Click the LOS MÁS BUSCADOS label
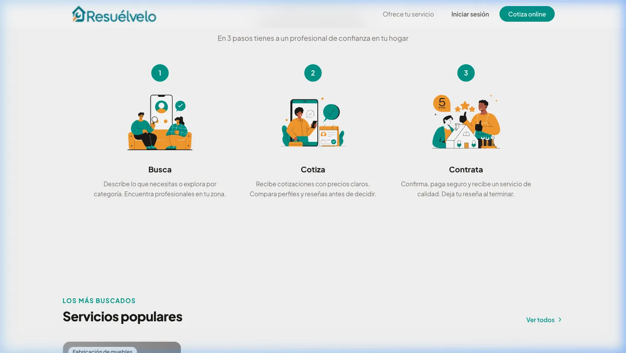The width and height of the screenshot is (626, 353). tap(99, 300)
